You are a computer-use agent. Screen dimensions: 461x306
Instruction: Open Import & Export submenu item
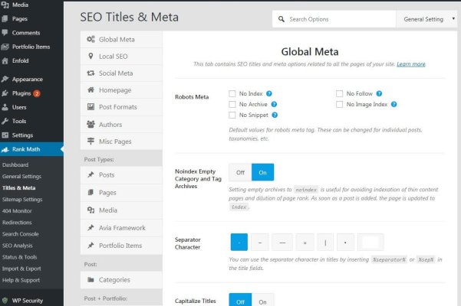pos(21,269)
